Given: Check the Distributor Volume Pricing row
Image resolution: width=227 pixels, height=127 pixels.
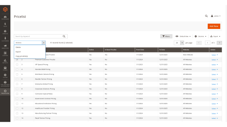Looking at the screenshot, I should tap(17, 74).
